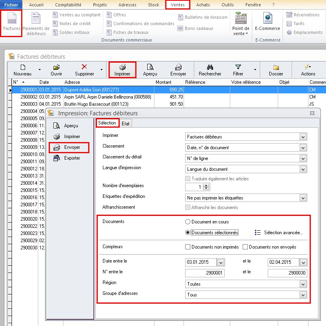Switch to the Etat tab
Viewport: 326px width, 326px height.
126,124
